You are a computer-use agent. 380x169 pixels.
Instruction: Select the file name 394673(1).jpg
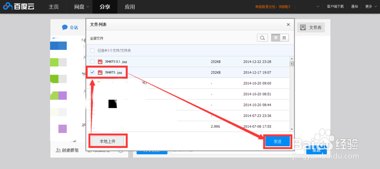click(x=116, y=62)
